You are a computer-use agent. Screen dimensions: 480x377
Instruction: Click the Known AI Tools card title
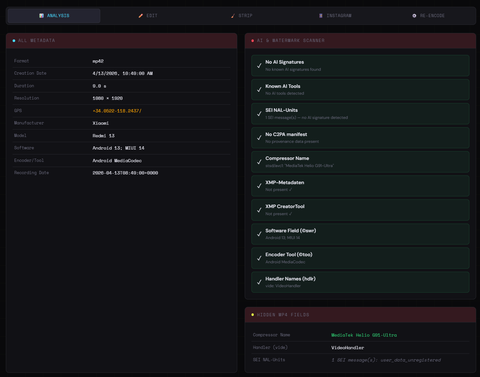pyautogui.click(x=283, y=86)
